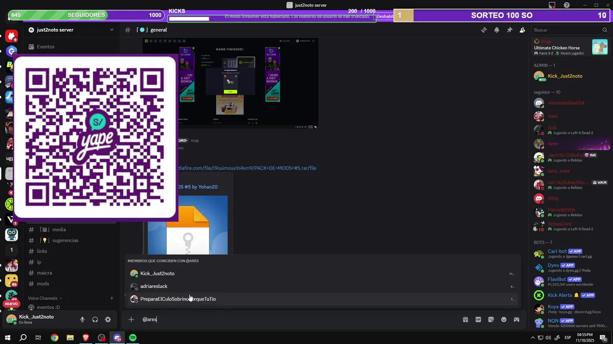Mute the microphone in user panel
Viewport: 613px width, 344px height.
pos(82,320)
